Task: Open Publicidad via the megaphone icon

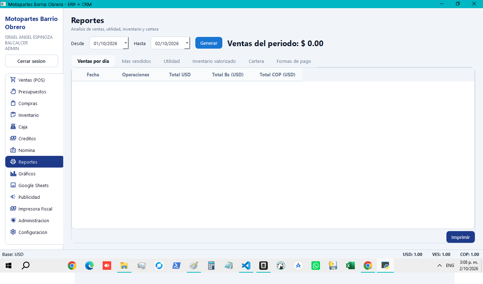Action: 13,197
